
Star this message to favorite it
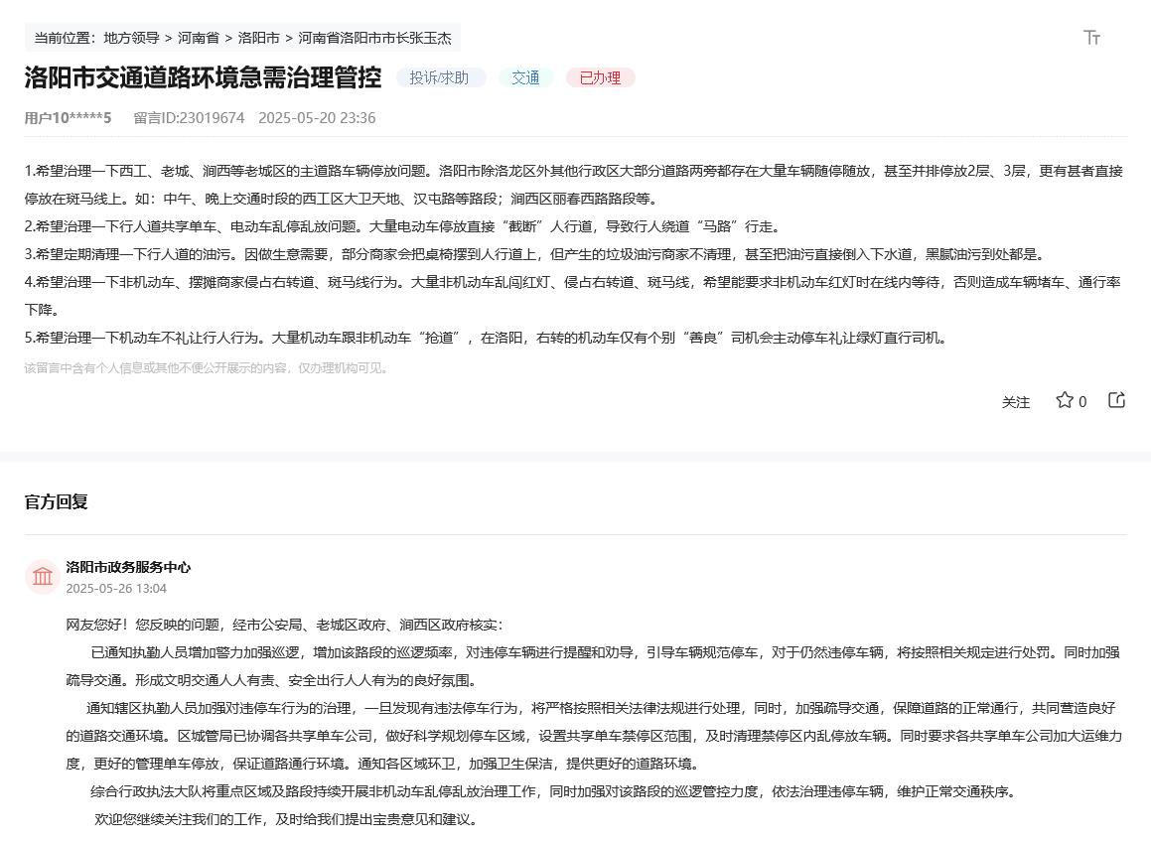click(x=1065, y=400)
